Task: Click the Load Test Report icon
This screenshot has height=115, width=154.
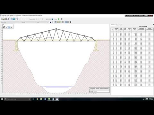Action: (x=62, y=19)
